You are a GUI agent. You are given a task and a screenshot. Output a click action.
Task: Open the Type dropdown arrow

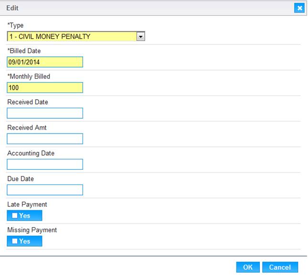tap(141, 37)
